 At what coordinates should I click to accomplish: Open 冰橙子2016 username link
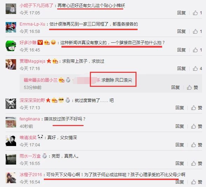click(31, 174)
